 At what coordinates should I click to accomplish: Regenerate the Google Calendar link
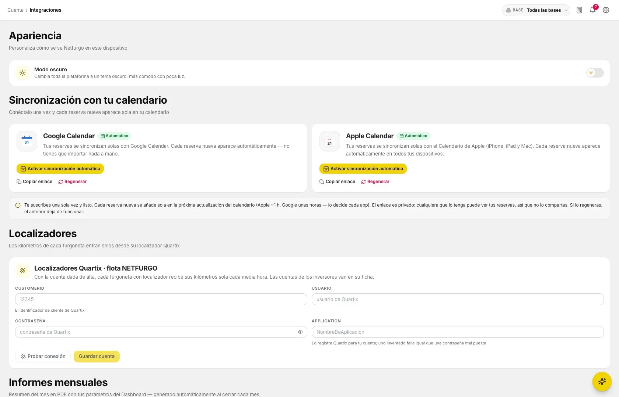pyautogui.click(x=72, y=182)
